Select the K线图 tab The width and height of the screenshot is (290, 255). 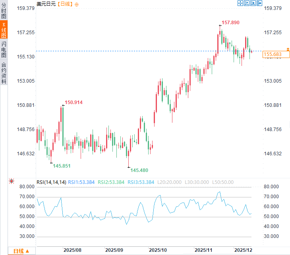(4, 29)
